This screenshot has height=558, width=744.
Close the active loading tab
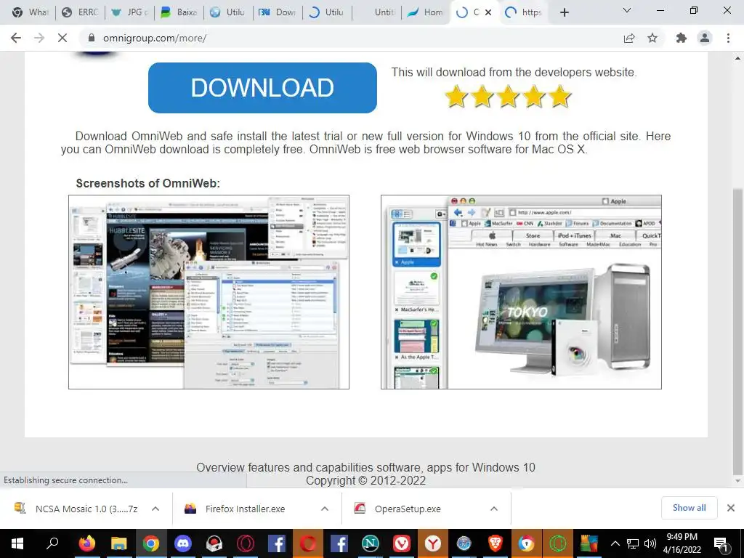coord(489,12)
